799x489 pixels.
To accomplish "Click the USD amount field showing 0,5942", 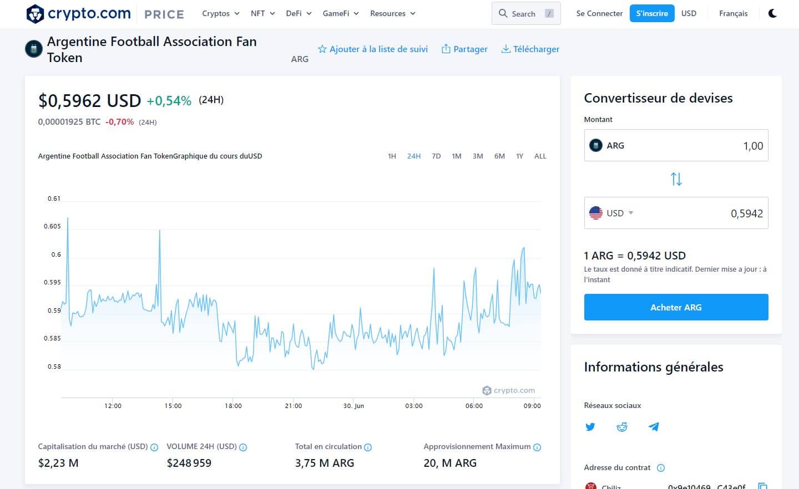I will click(676, 213).
